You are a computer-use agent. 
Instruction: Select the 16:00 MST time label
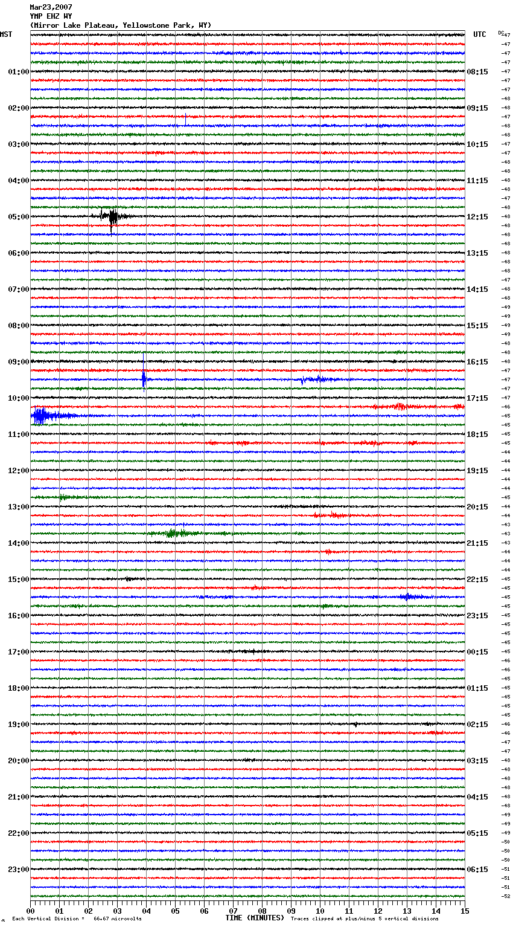[x=18, y=616]
